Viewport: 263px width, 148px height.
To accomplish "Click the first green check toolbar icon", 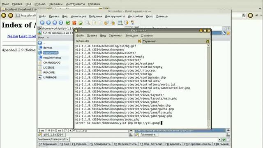I will coord(68,23).
